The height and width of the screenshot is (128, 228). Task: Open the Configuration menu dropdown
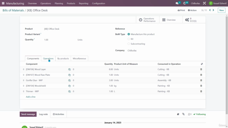[98, 3]
